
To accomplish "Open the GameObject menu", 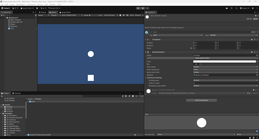I will [x=20, y=5].
